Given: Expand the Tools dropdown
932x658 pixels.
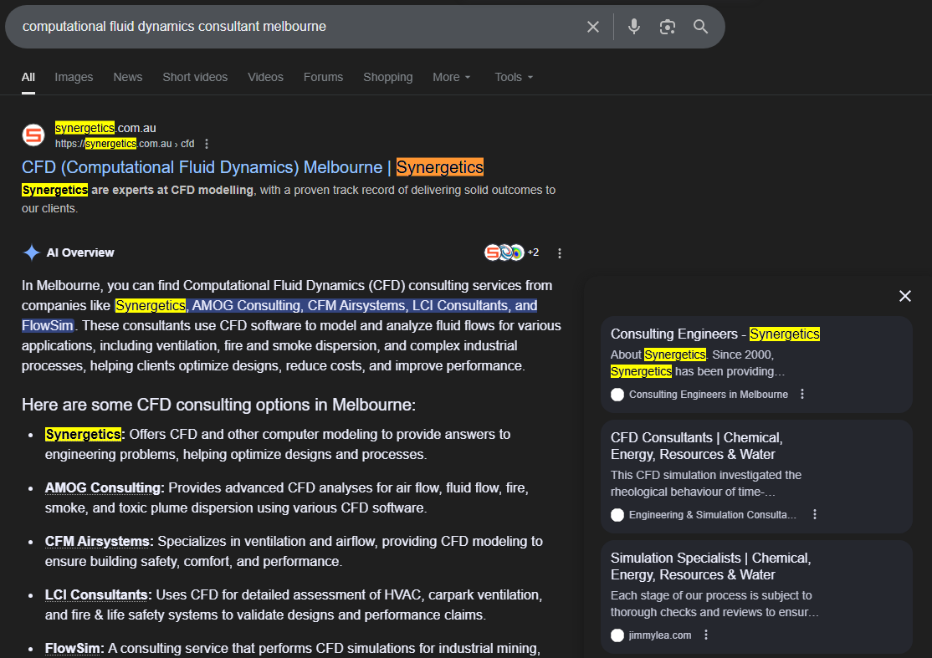Looking at the screenshot, I should coord(513,77).
